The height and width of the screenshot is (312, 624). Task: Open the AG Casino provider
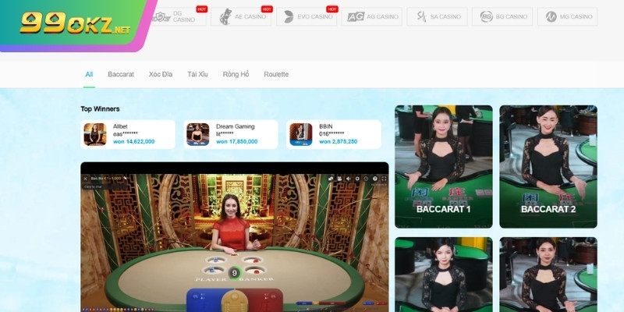coord(372,16)
